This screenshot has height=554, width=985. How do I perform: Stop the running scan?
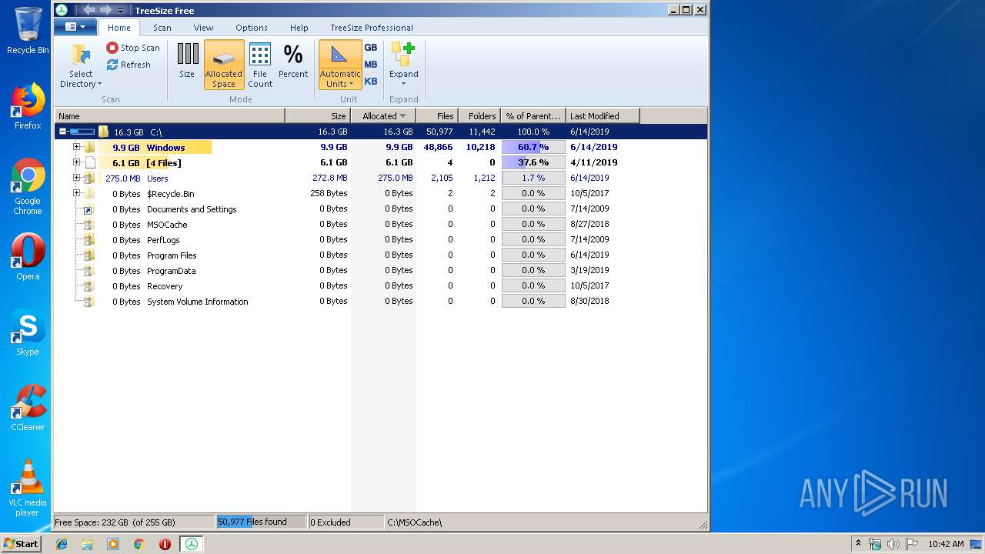(133, 48)
